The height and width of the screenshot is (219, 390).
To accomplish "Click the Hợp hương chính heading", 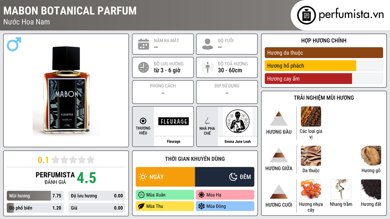I will [x=324, y=40].
